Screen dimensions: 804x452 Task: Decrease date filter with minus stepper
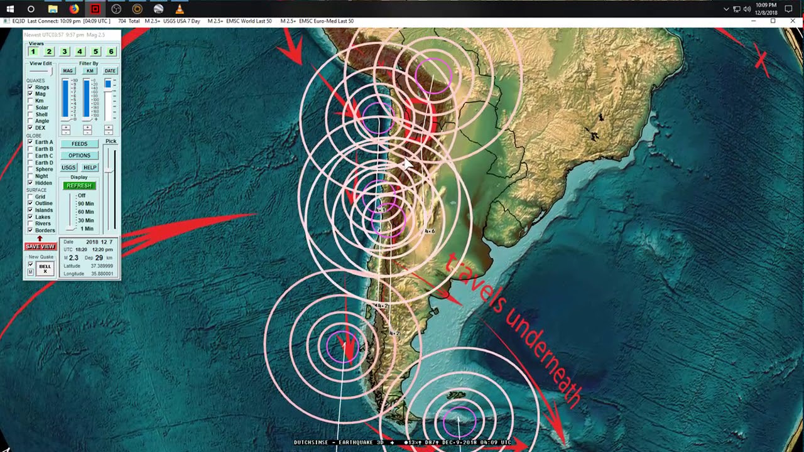click(x=109, y=132)
